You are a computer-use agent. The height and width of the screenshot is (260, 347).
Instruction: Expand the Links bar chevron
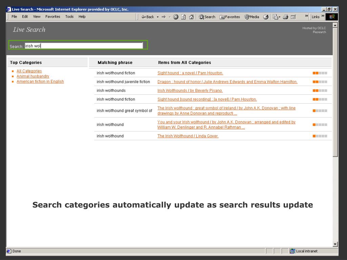[x=323, y=16]
